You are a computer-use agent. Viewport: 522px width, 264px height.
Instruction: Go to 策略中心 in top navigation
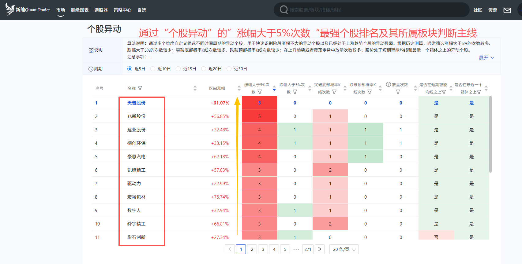(x=122, y=10)
